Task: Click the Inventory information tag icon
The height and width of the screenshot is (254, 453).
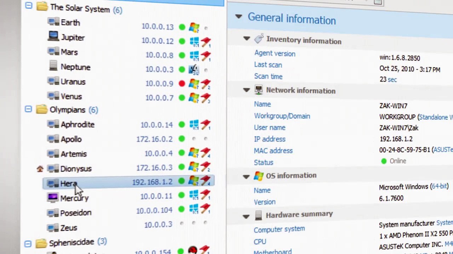Action: [x=259, y=39]
